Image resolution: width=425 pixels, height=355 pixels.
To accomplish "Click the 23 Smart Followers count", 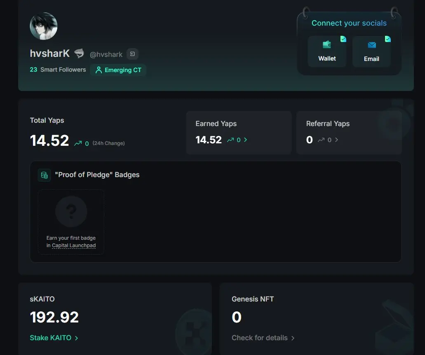I will (58, 70).
